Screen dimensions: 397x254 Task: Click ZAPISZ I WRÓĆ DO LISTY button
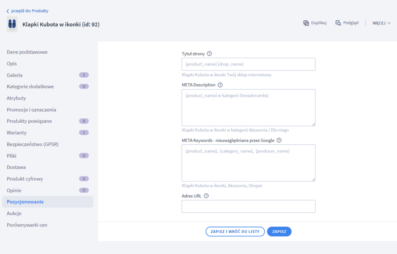(235, 232)
